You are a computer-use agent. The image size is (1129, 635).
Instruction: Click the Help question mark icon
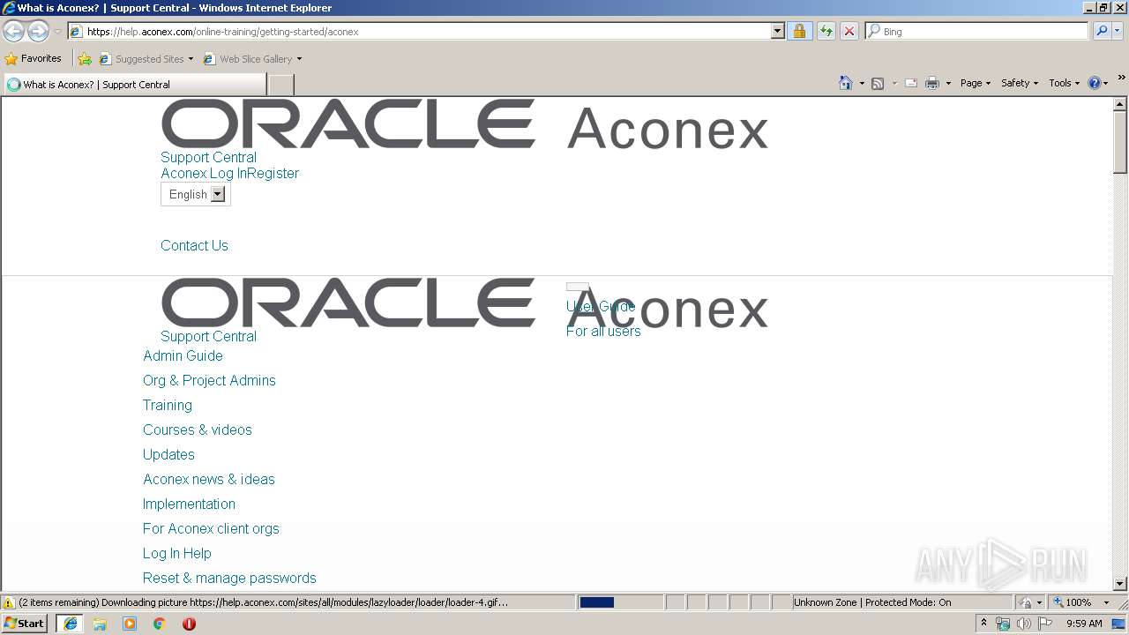tap(1095, 83)
